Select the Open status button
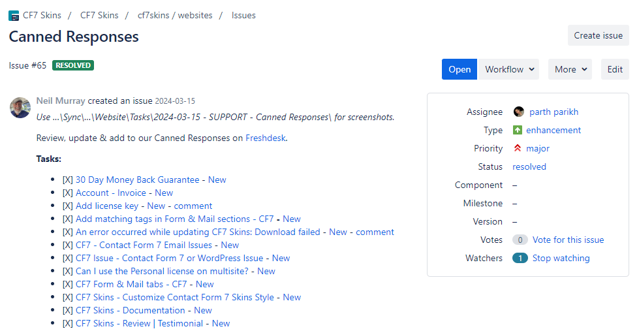 459,69
